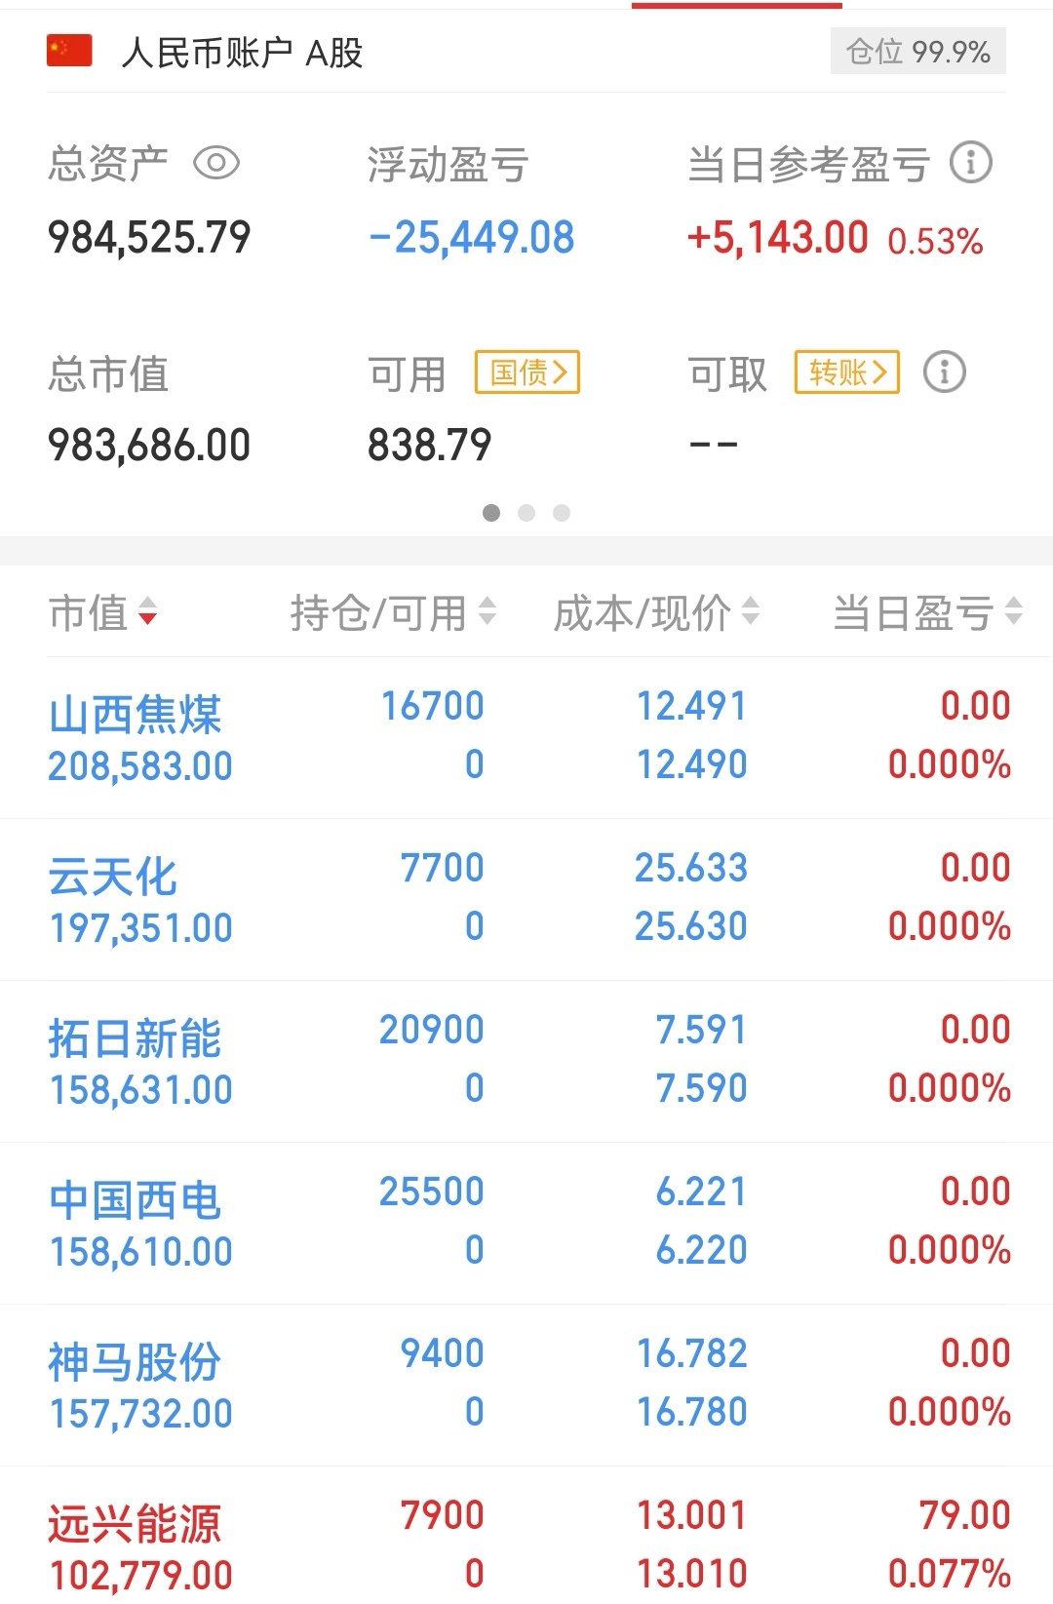1053x1604 pixels.
Task: Open 国债 button next to 可用
Action: click(x=527, y=372)
